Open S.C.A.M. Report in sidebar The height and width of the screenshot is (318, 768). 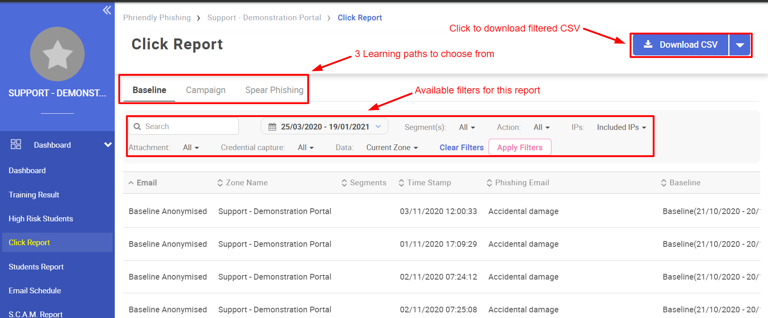[36, 314]
